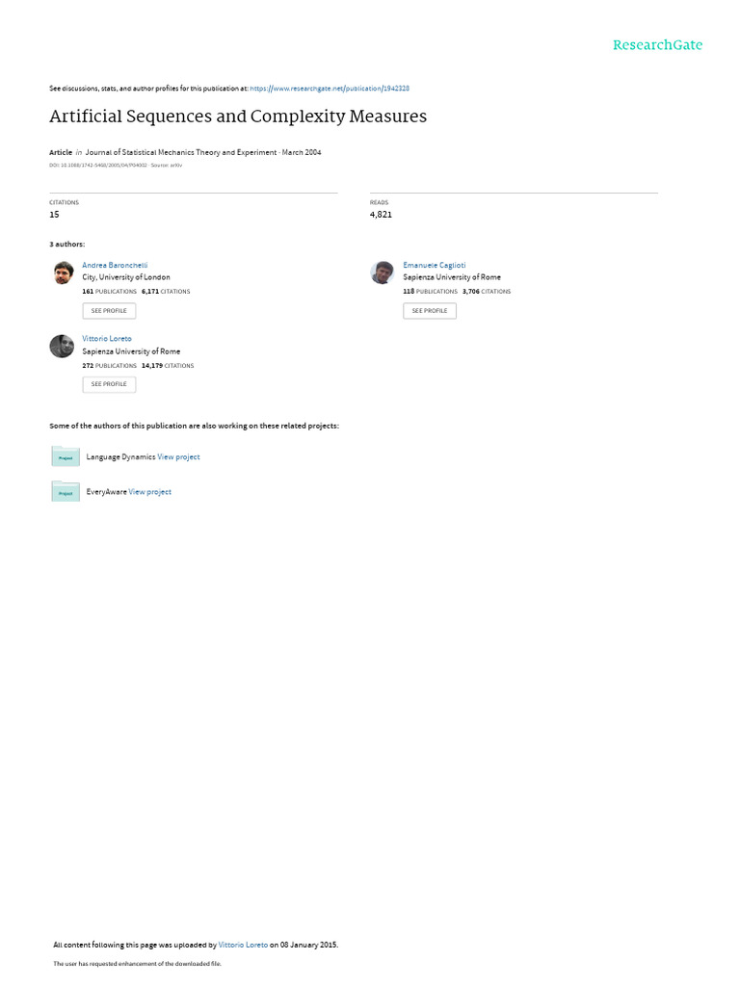Screen dimensions: 740x986
Task: Click the EveryAware project folder icon
Action: (x=66, y=491)
